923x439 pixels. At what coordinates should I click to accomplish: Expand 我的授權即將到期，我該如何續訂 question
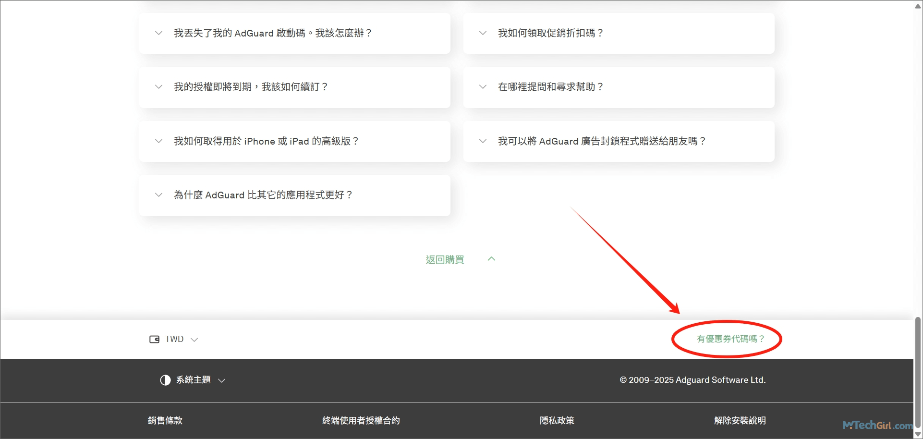tap(251, 87)
